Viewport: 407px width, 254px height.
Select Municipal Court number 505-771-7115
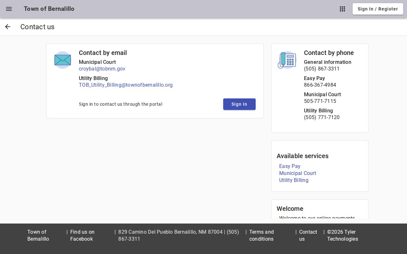pos(320,101)
